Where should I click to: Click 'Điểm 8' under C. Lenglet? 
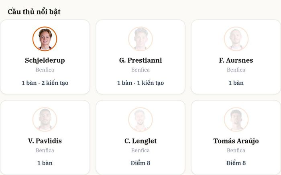click(140, 163)
